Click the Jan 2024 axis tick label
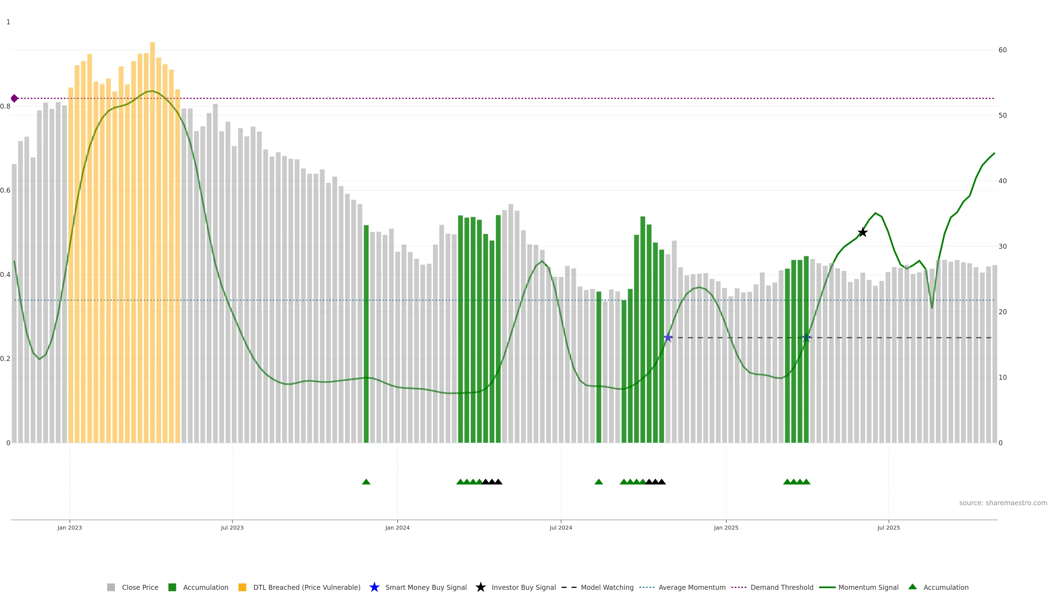The image size is (1061, 597). point(397,527)
